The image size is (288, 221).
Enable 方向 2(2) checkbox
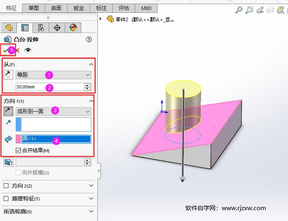(6, 186)
